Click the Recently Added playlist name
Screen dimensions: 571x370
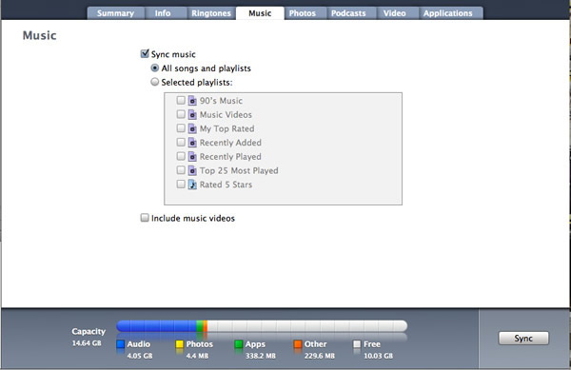(230, 143)
